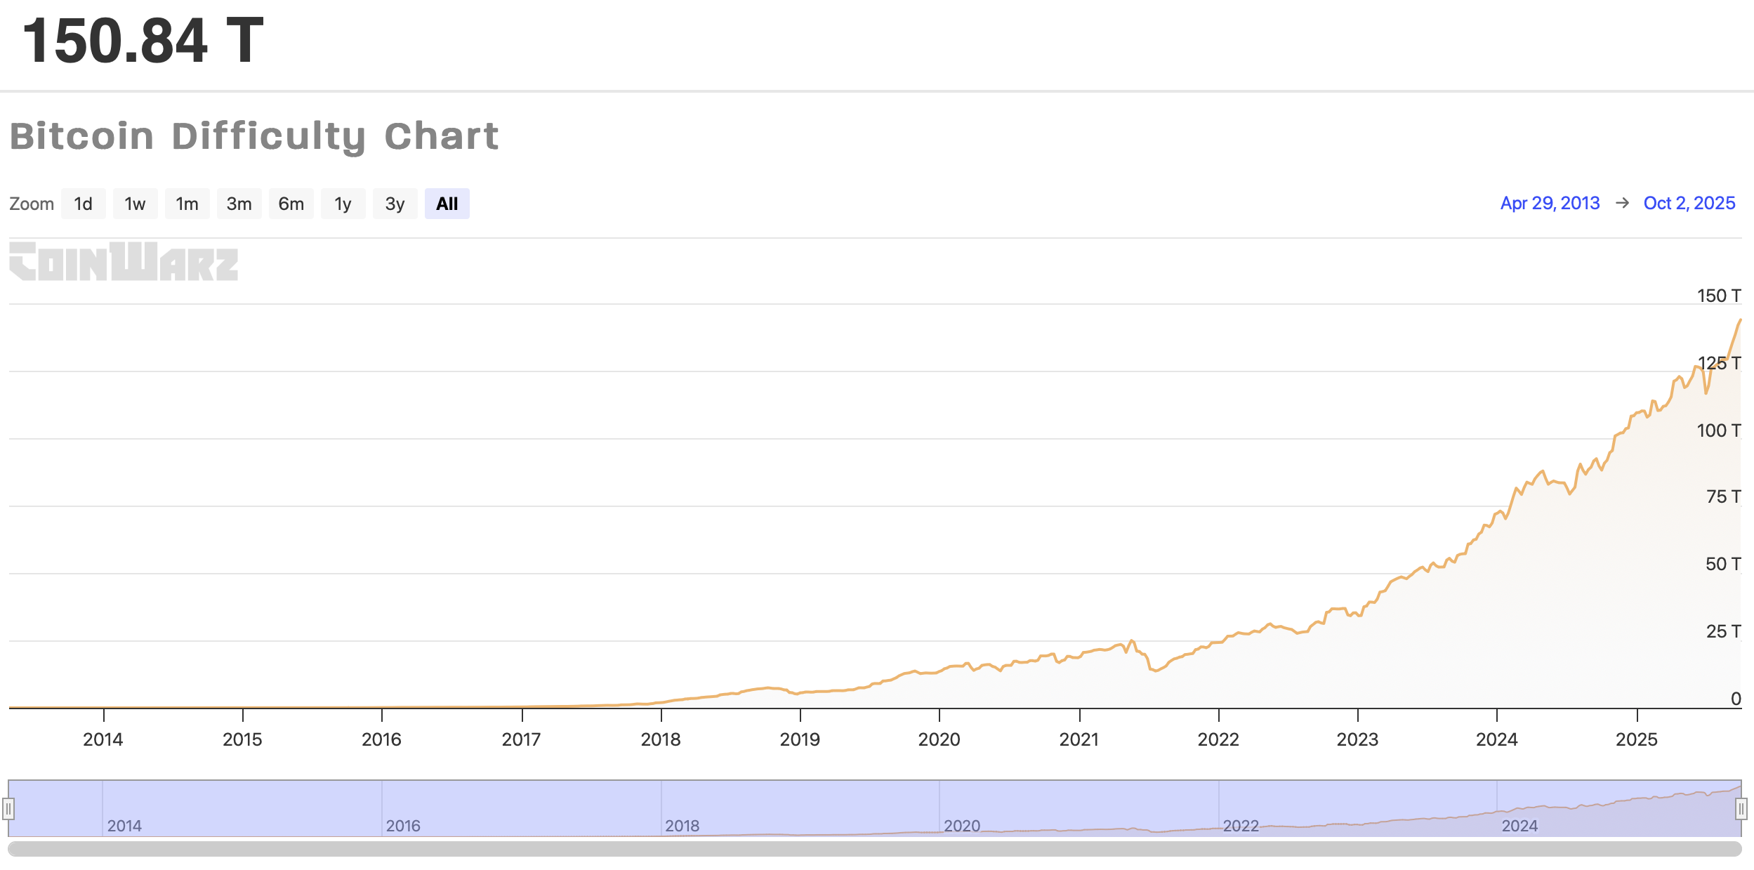Select the 1w zoom range
Image resolution: width=1754 pixels, height=870 pixels.
136,203
